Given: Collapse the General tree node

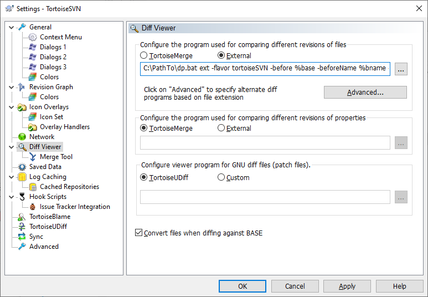Looking at the screenshot, I should [12, 27].
